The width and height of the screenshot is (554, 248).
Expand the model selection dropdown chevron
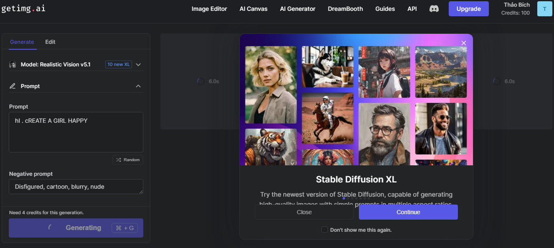138,65
